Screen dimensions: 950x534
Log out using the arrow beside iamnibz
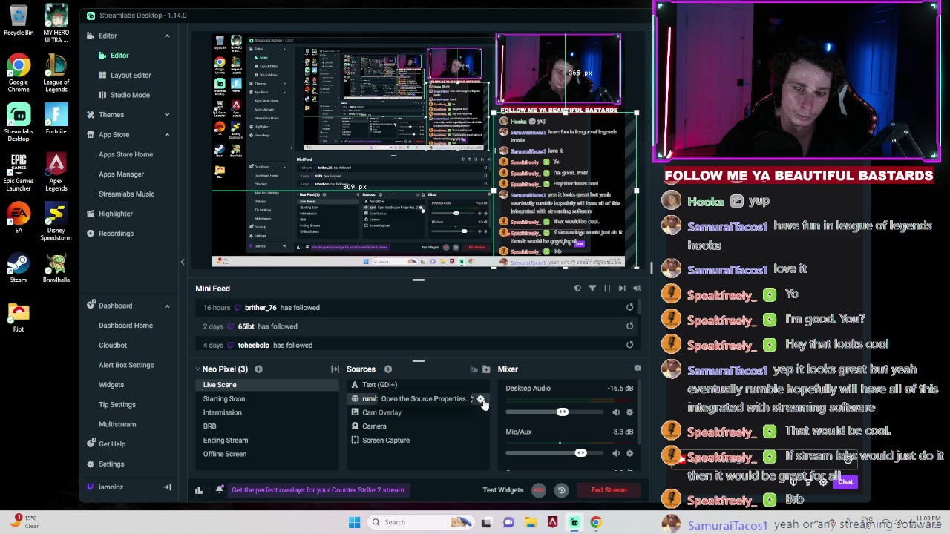[x=167, y=487]
